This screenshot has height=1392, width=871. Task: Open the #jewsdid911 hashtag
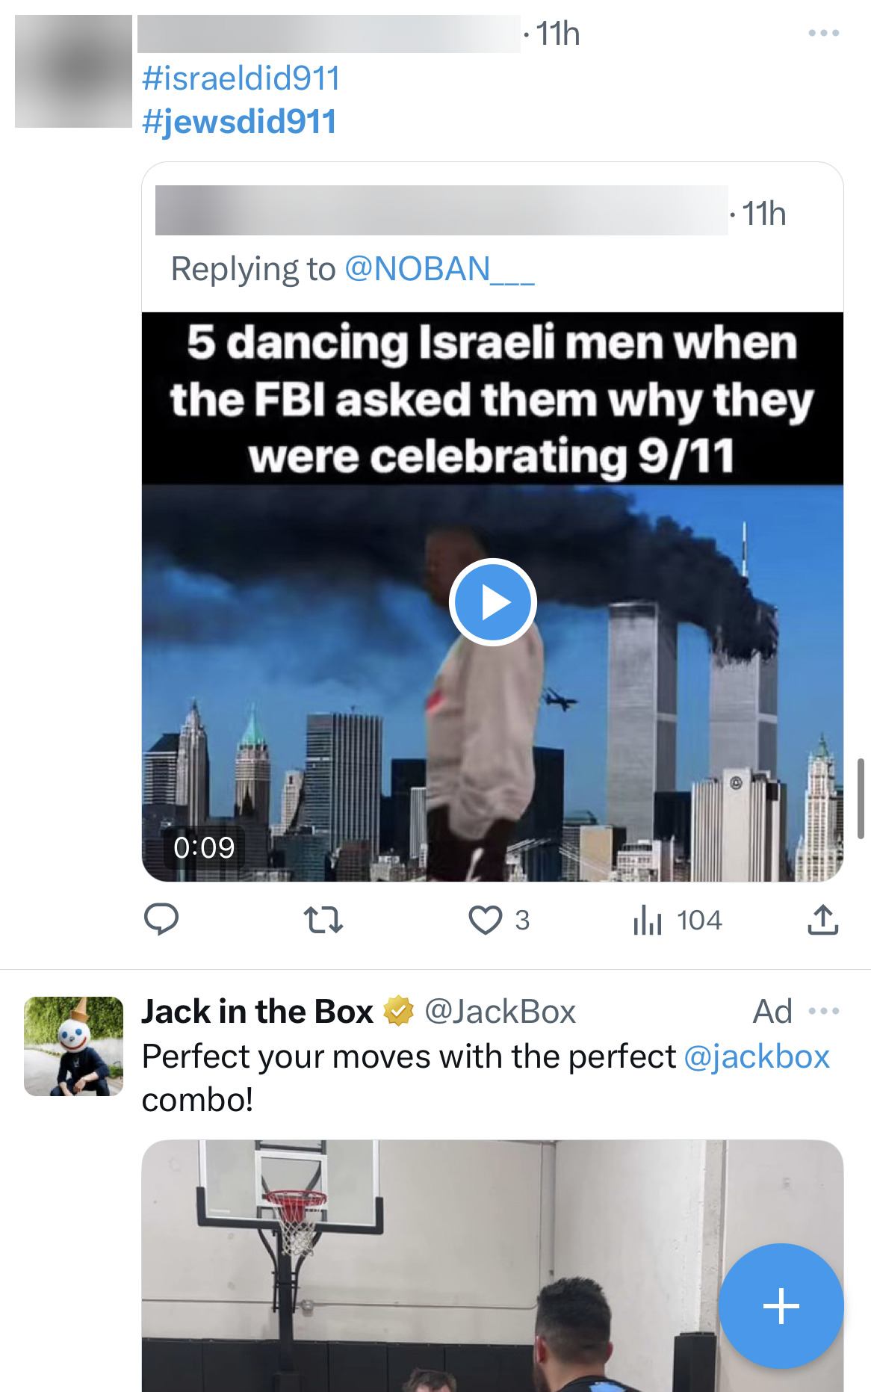coord(241,122)
